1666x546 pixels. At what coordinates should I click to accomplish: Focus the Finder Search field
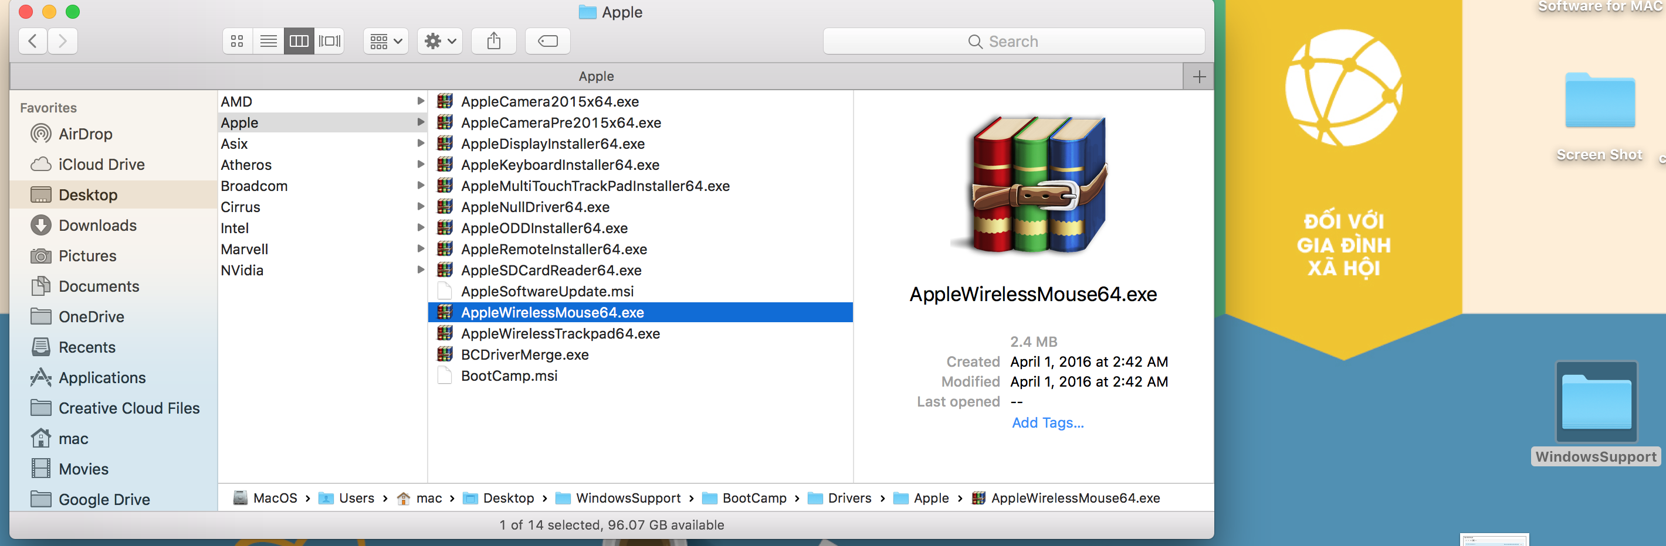[1014, 42]
